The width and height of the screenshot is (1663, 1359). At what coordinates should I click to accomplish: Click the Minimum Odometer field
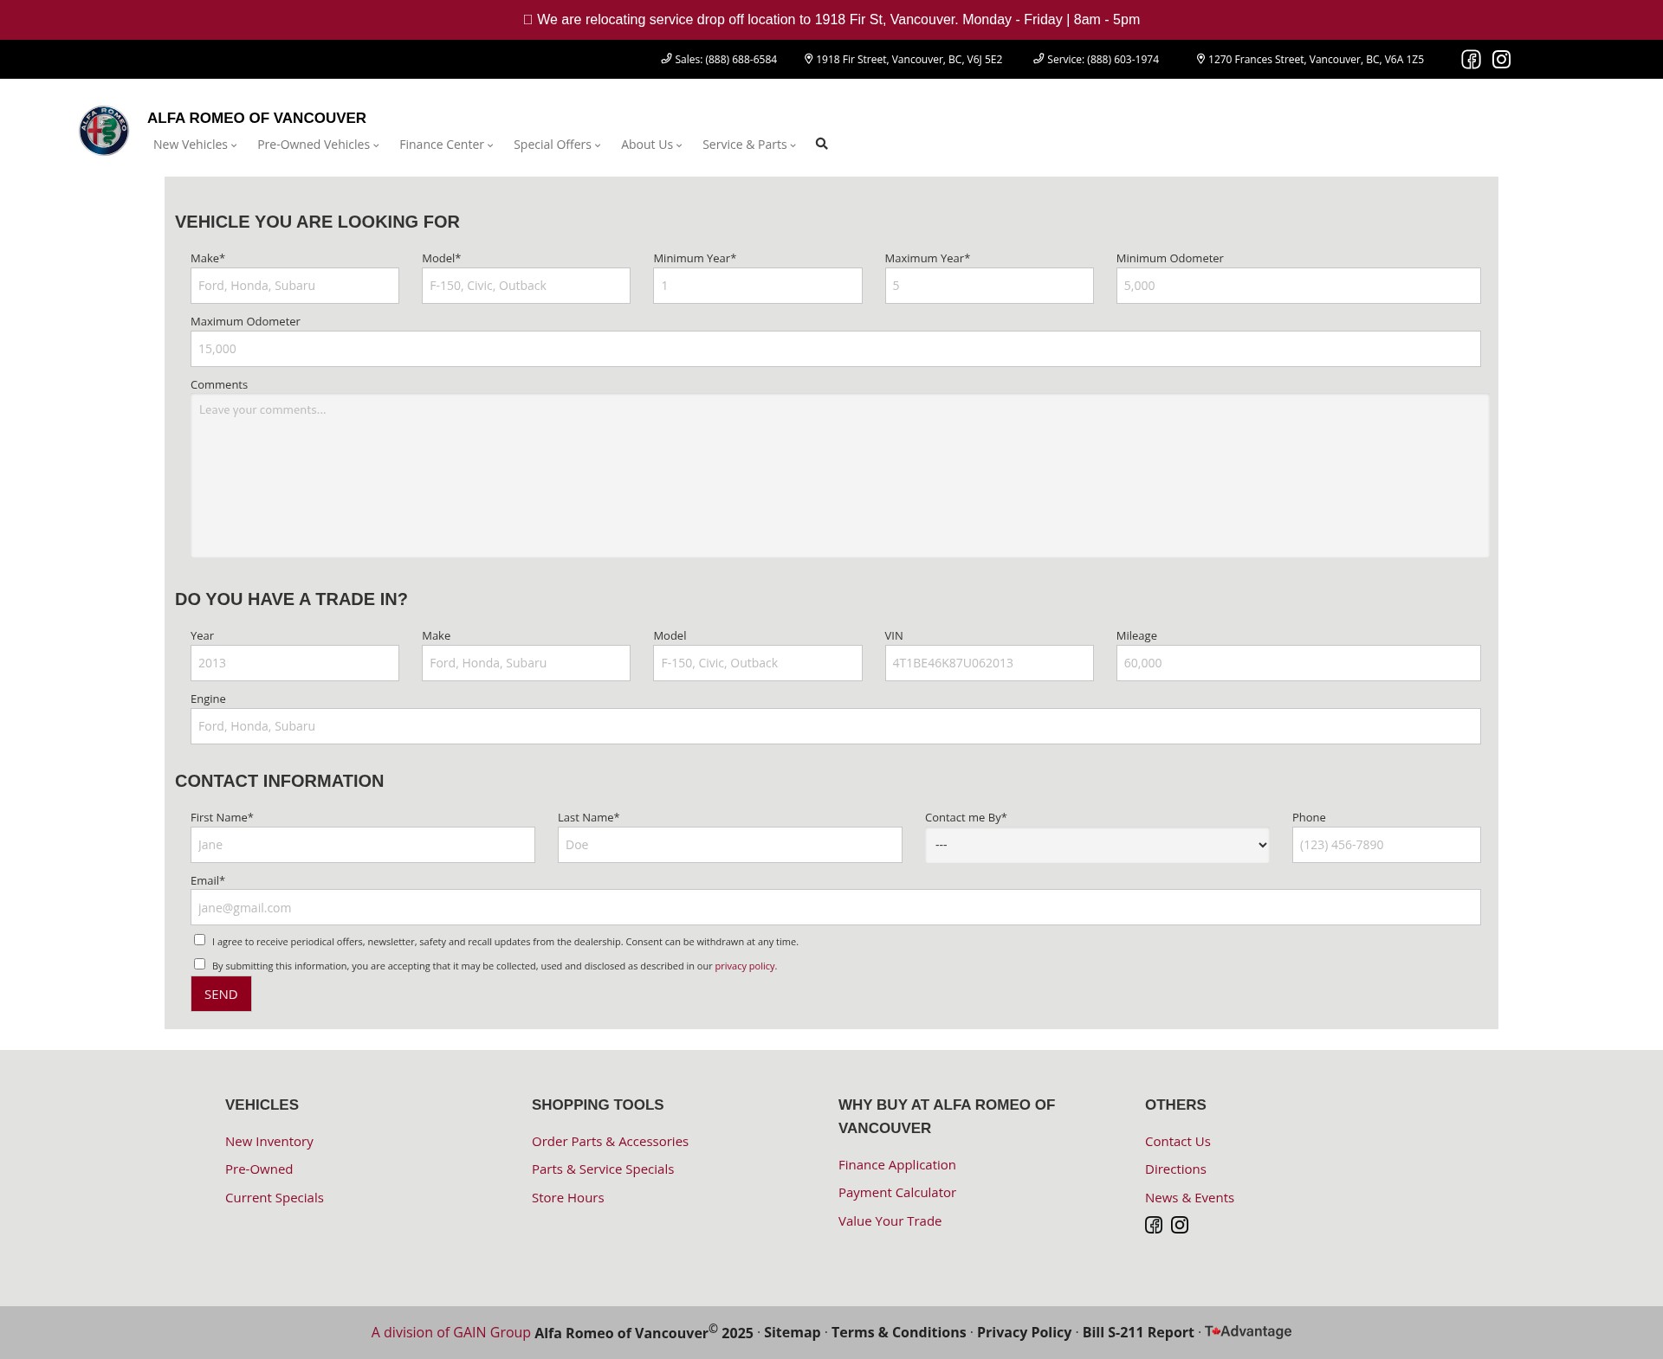tap(1298, 286)
